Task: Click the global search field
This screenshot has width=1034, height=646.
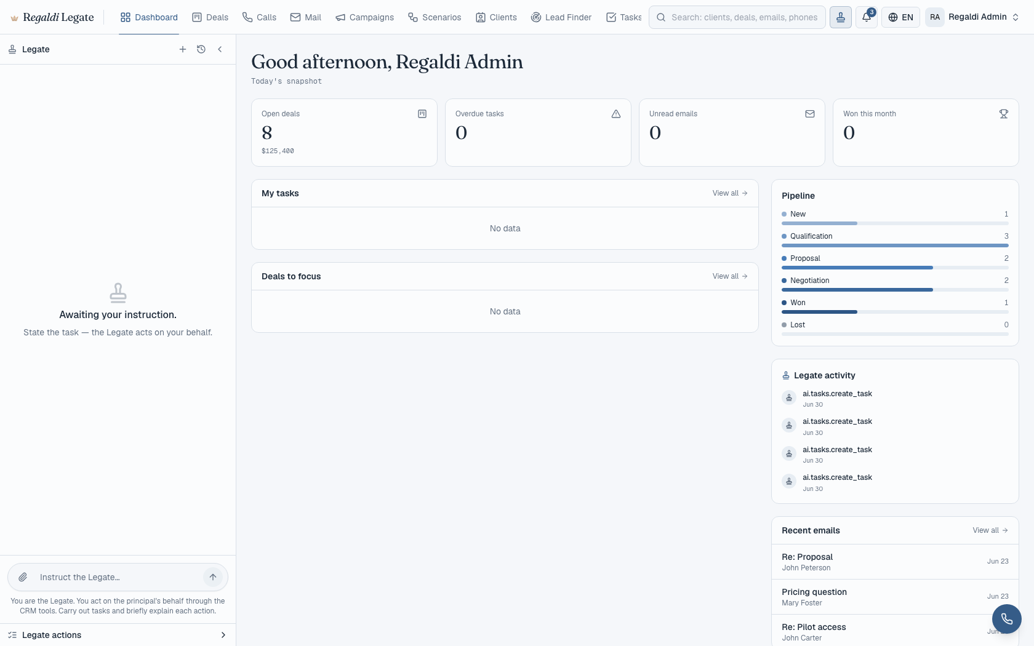Action: tap(737, 17)
